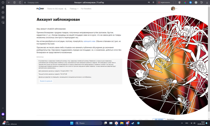Click the 'ФИНАНСЫ' section label
This screenshot has height=126, width=210.
pos(40,57)
